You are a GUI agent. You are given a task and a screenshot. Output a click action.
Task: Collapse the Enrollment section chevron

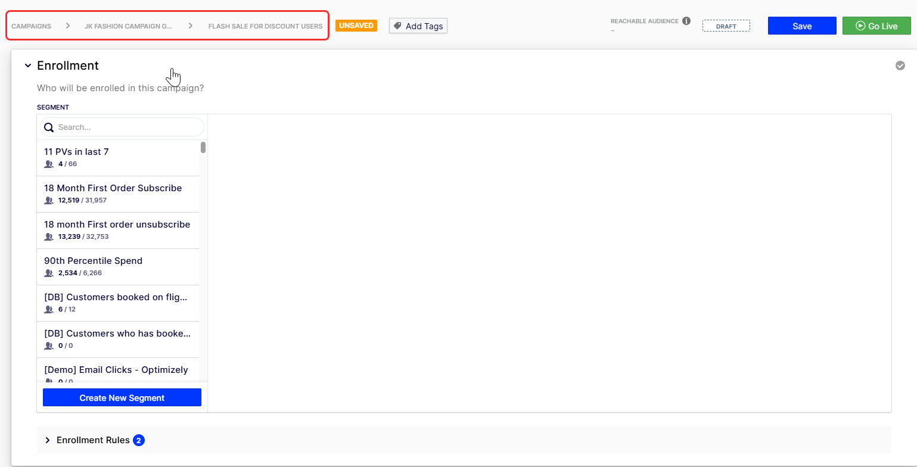(x=28, y=66)
